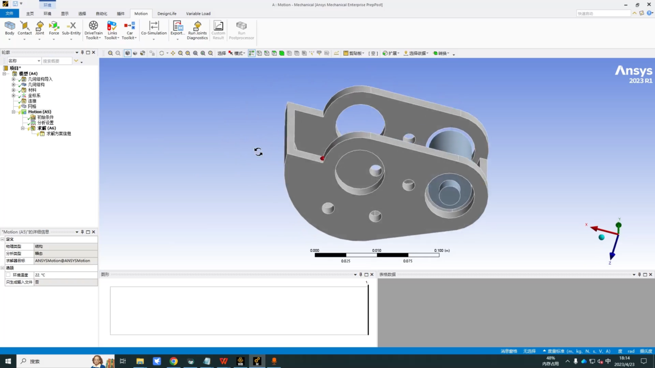Collapse the 求解 (A6) tree node
Screen dimensions: 655x368
click(22, 128)
